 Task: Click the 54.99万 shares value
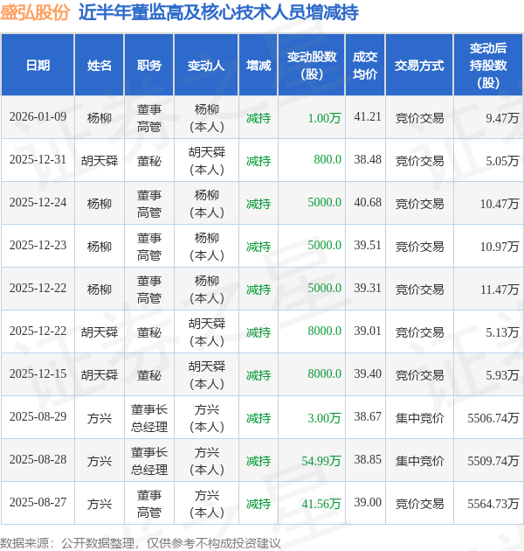[321, 461]
